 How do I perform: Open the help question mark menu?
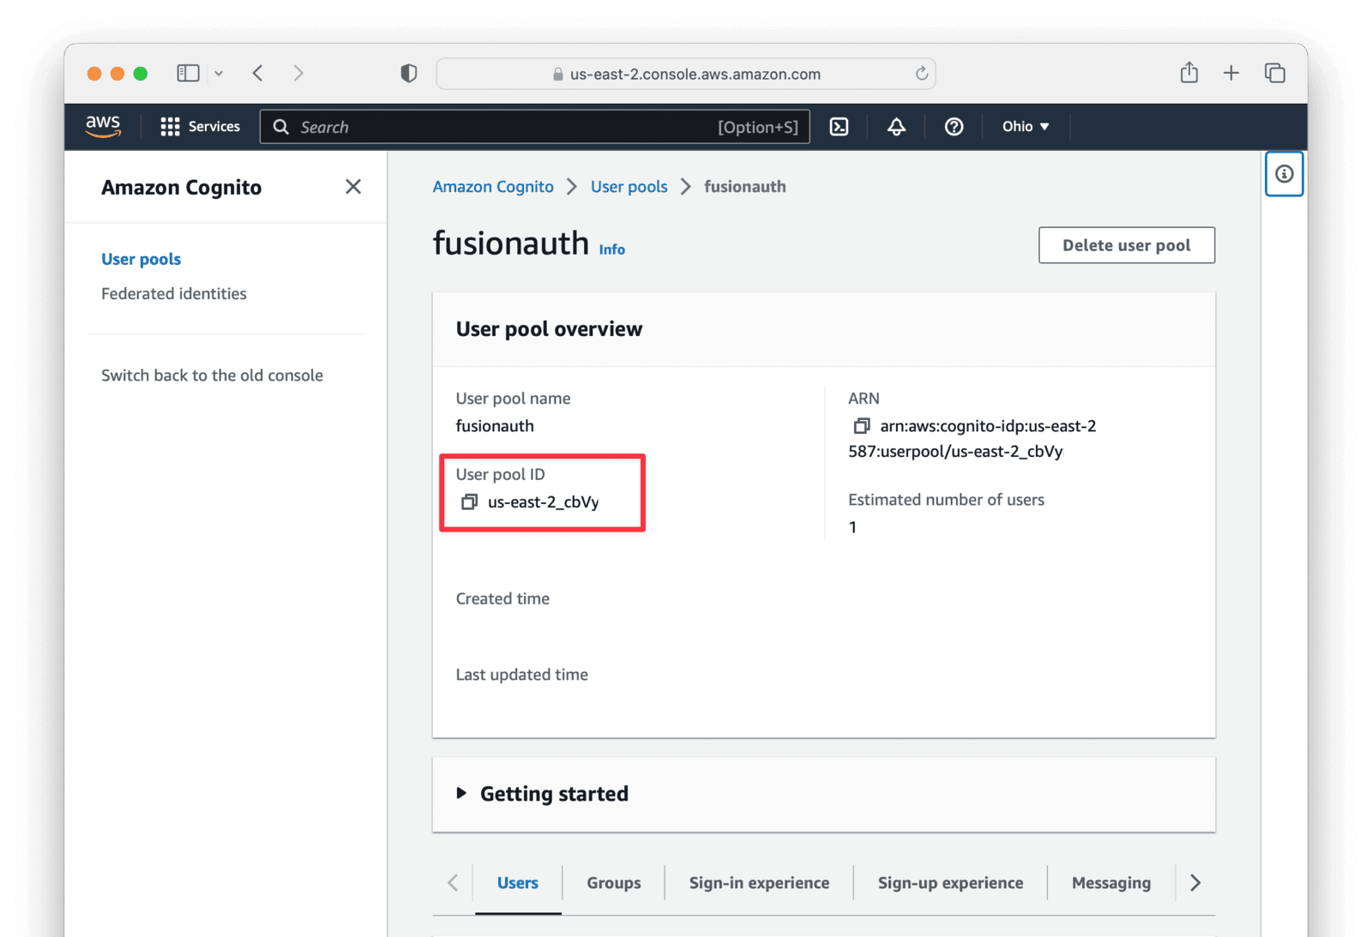[x=954, y=127]
